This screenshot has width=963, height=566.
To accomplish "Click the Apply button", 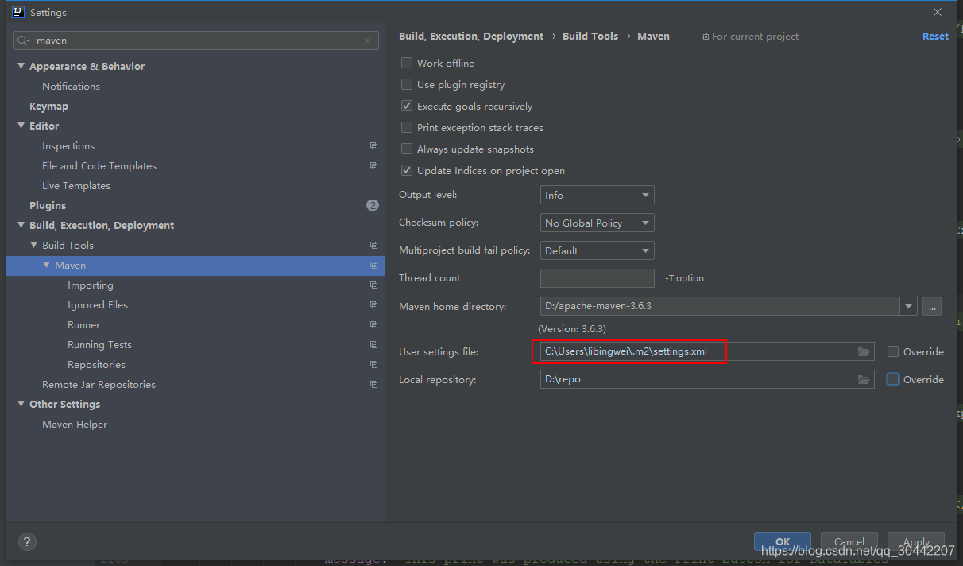I will point(916,542).
